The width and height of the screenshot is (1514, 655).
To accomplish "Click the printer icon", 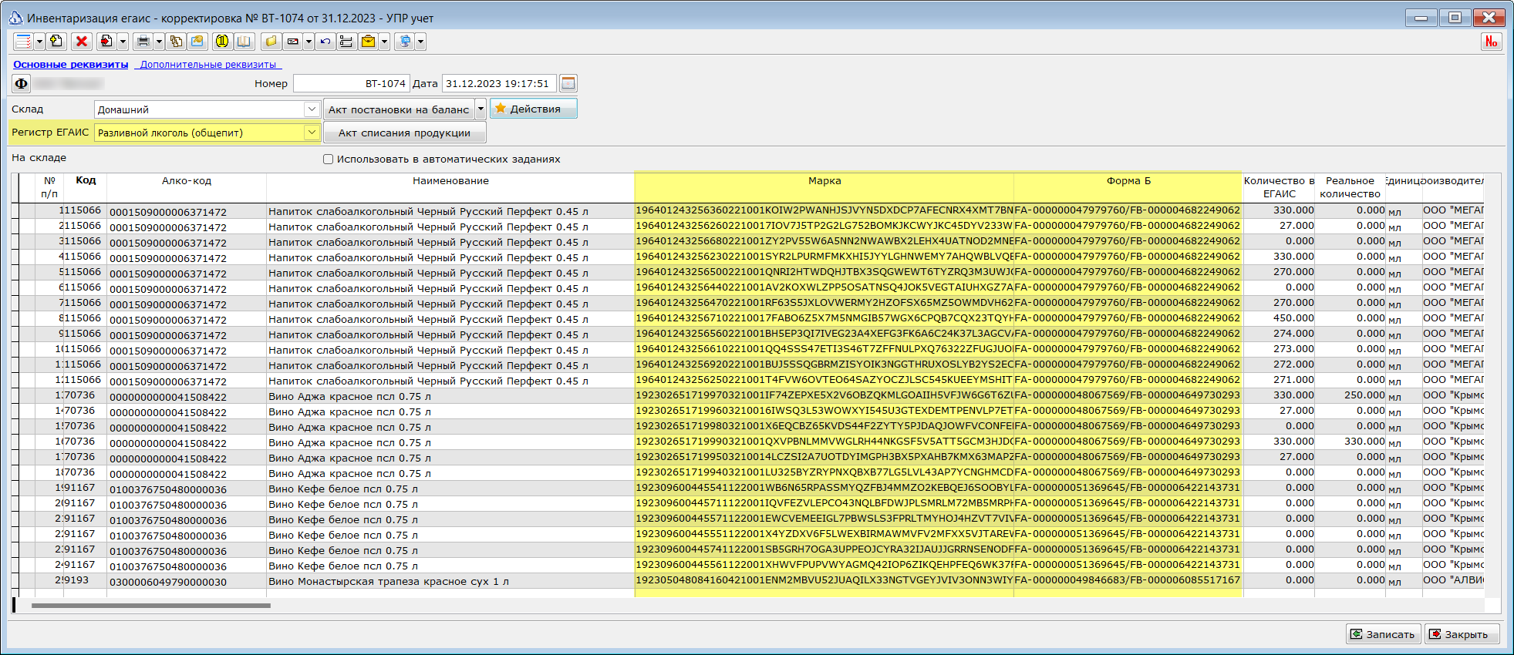I will [x=143, y=42].
